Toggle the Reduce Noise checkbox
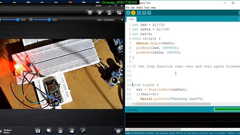Image resolution: width=240 pixels, height=135 pixels. [x=1, y=131]
